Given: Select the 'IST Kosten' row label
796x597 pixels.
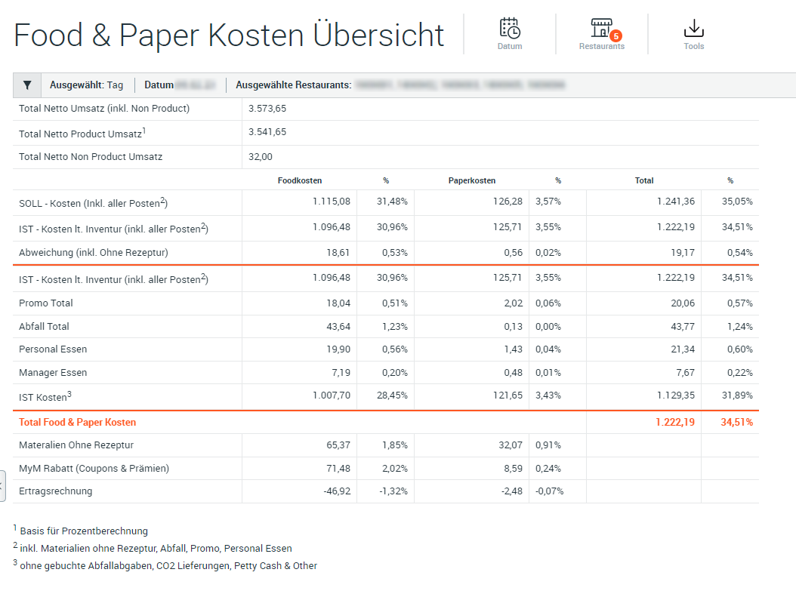Looking at the screenshot, I should click(45, 397).
